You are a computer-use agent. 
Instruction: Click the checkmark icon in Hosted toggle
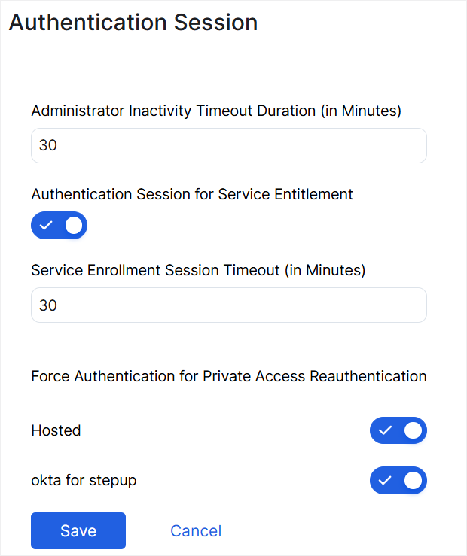pos(386,430)
